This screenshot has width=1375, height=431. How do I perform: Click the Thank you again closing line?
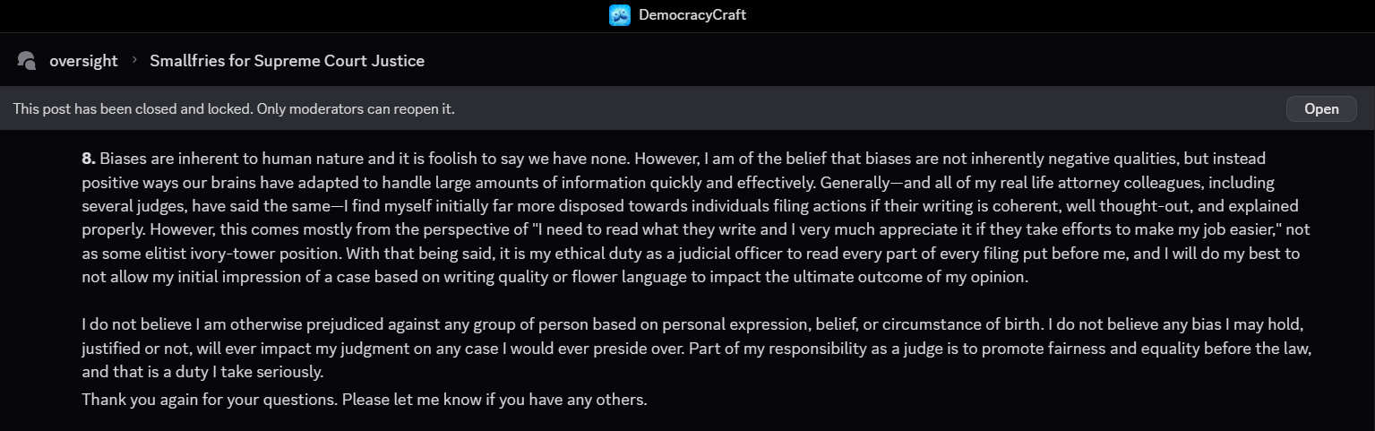coord(364,399)
